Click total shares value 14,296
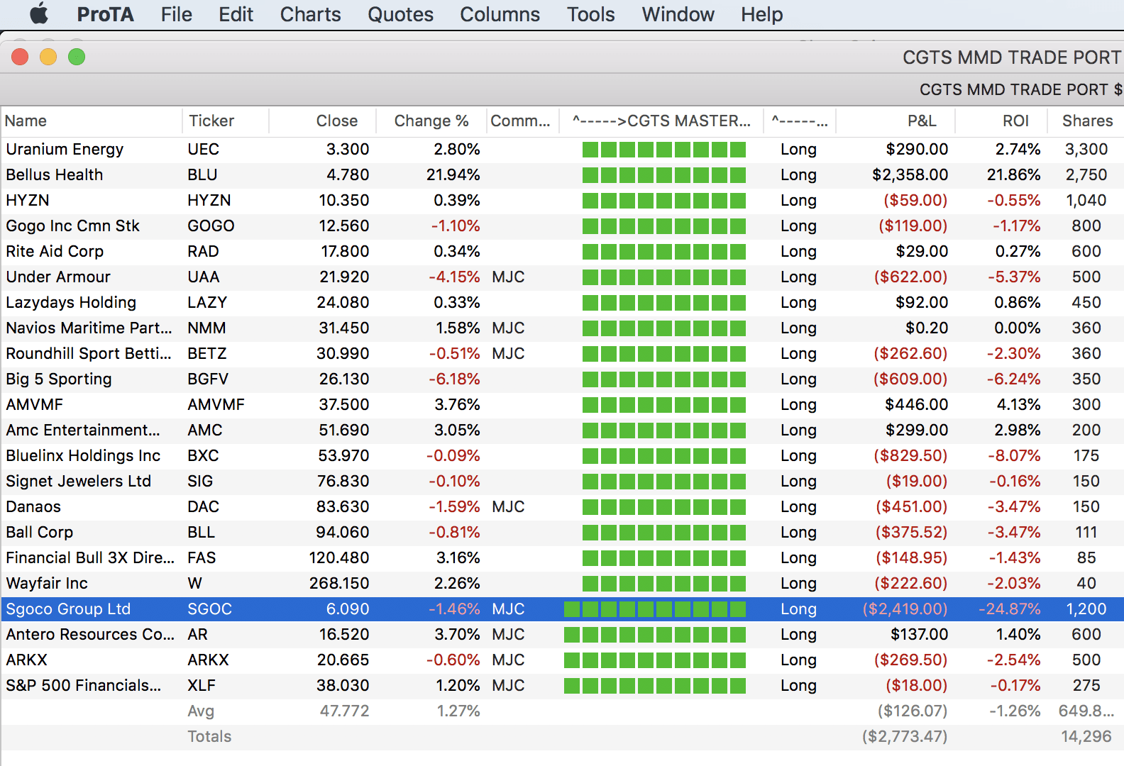This screenshot has height=766, width=1124. (1086, 736)
